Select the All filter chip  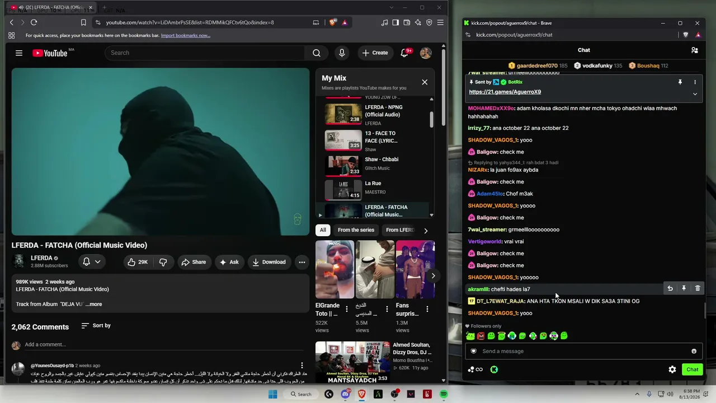click(323, 230)
